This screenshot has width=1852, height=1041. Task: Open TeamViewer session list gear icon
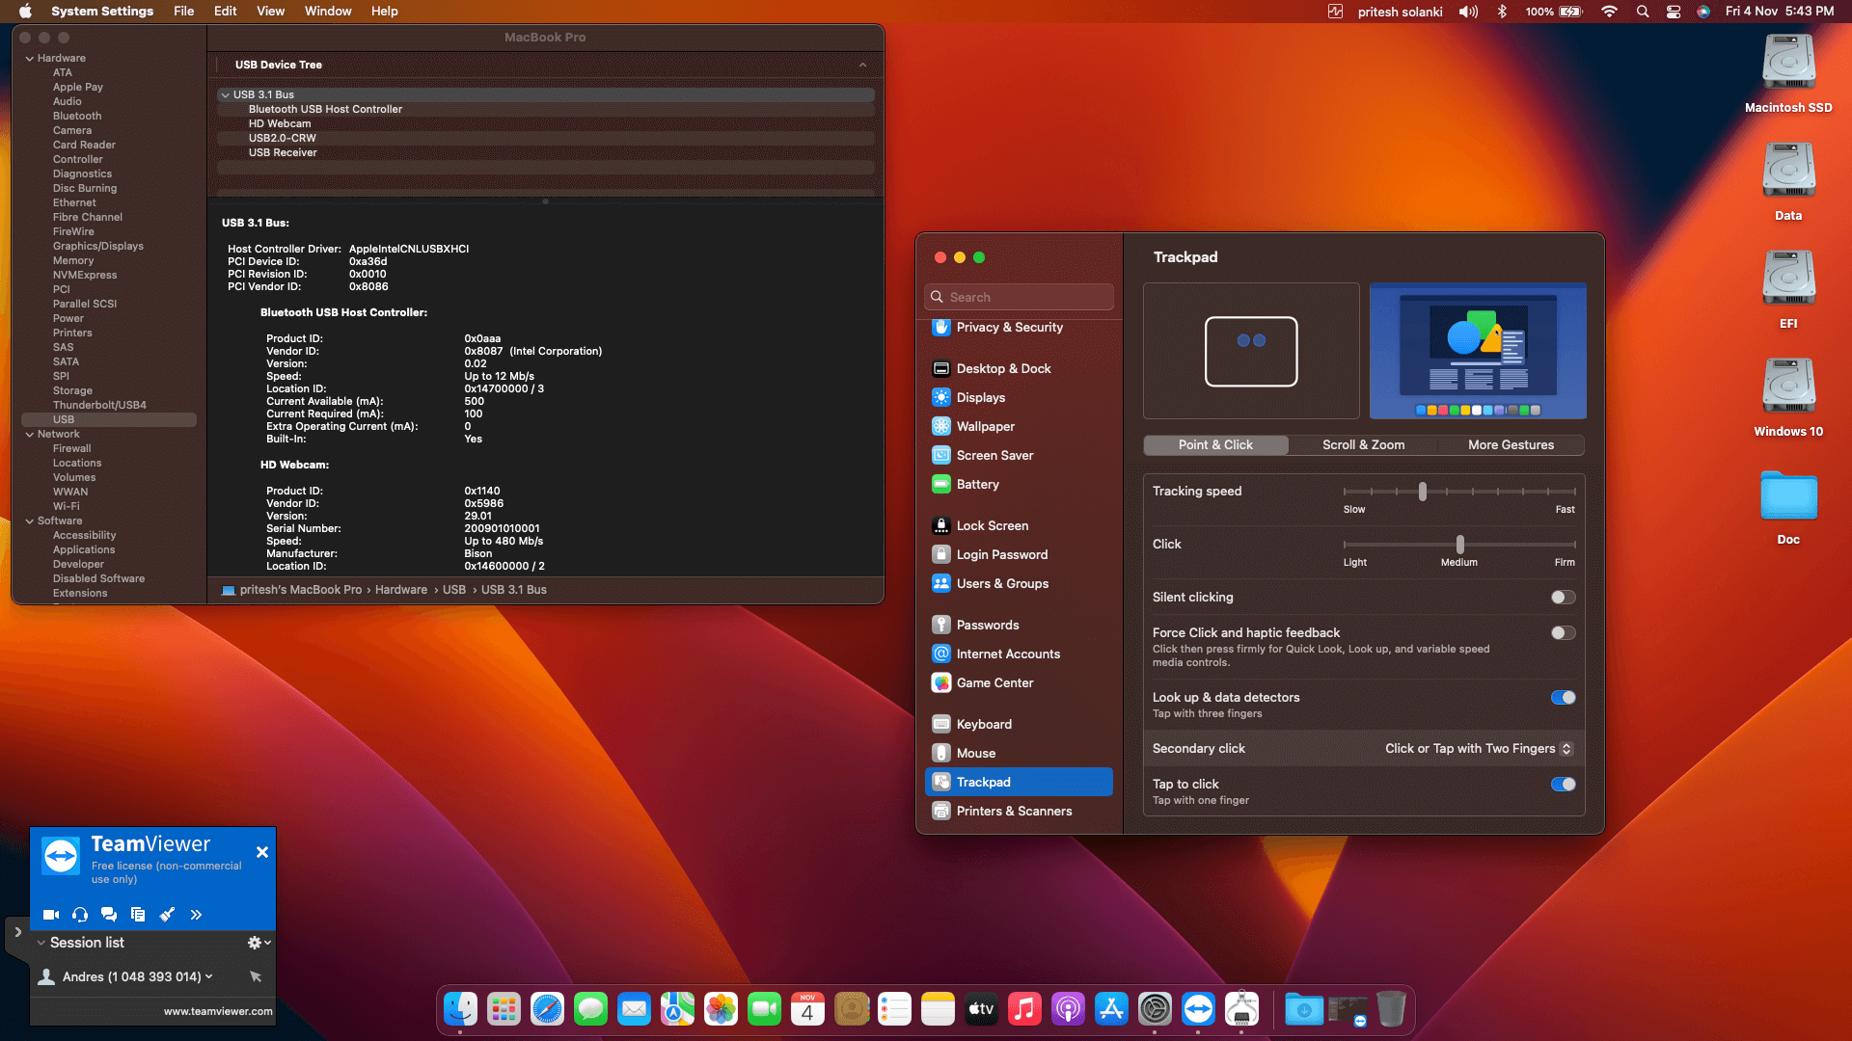[x=254, y=942]
